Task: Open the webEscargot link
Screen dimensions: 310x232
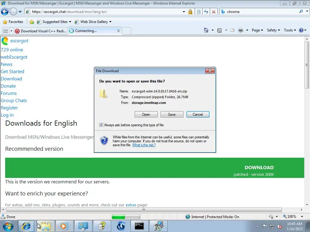Action: (x=14, y=57)
